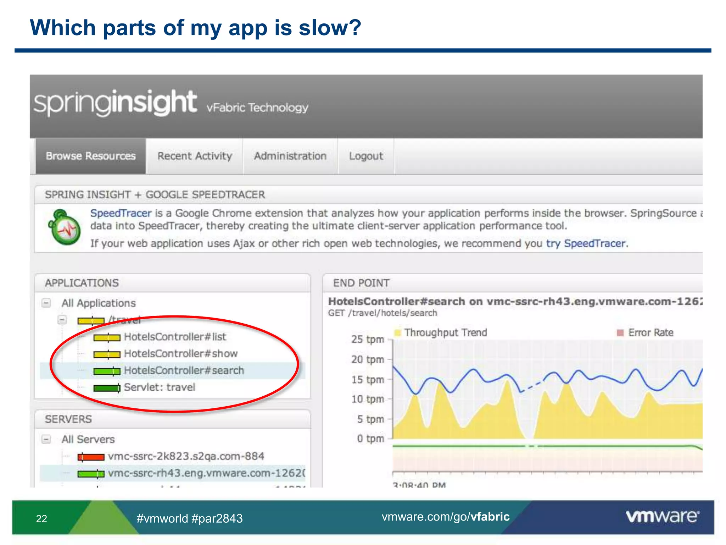Click dark green health bar beside Servlet: travel
This screenshot has height=545, width=726.
click(x=107, y=388)
